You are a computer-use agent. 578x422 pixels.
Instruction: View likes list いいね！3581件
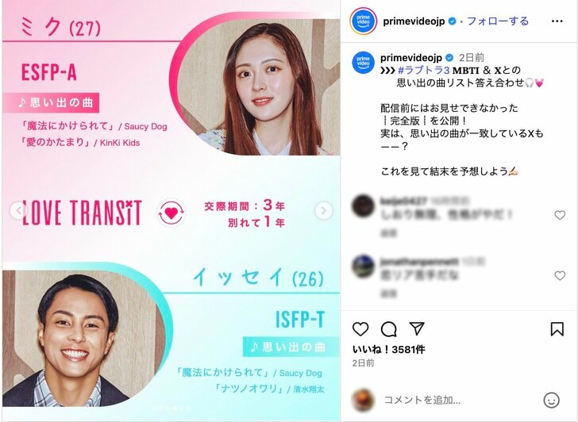click(x=388, y=350)
